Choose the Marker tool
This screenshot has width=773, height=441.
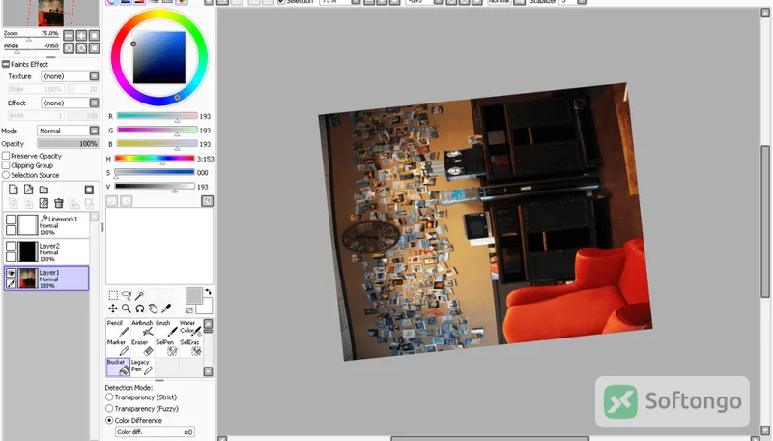(118, 348)
